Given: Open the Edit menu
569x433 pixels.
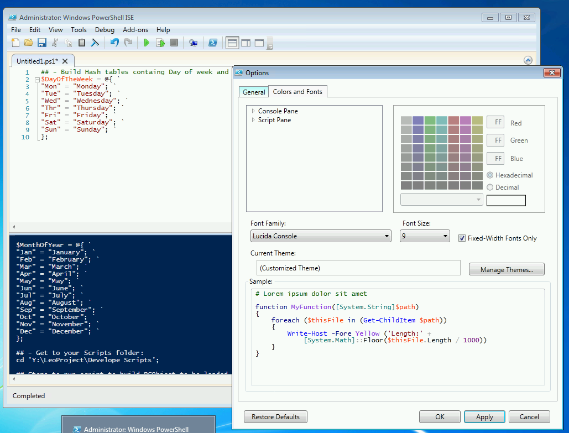Looking at the screenshot, I should pyautogui.click(x=35, y=30).
